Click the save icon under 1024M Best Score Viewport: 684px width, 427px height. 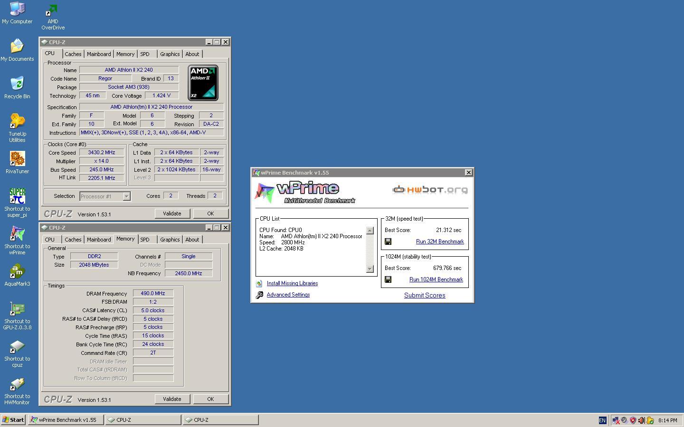tap(388, 279)
